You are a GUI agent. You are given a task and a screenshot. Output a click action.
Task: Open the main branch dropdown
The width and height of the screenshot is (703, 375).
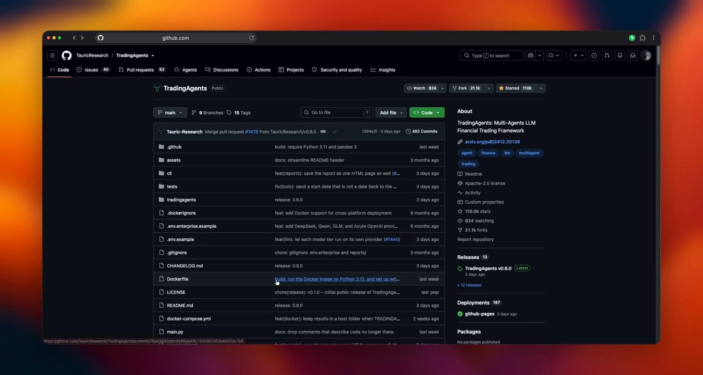pyautogui.click(x=170, y=112)
